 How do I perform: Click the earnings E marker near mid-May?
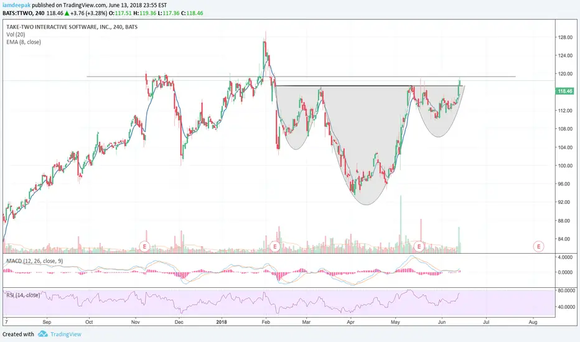coord(419,246)
